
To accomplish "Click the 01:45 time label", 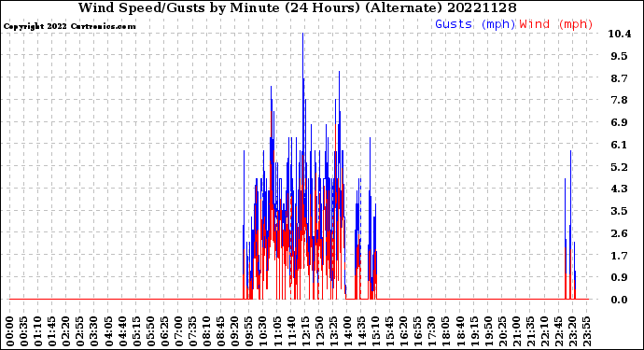I will click(x=51, y=330).
